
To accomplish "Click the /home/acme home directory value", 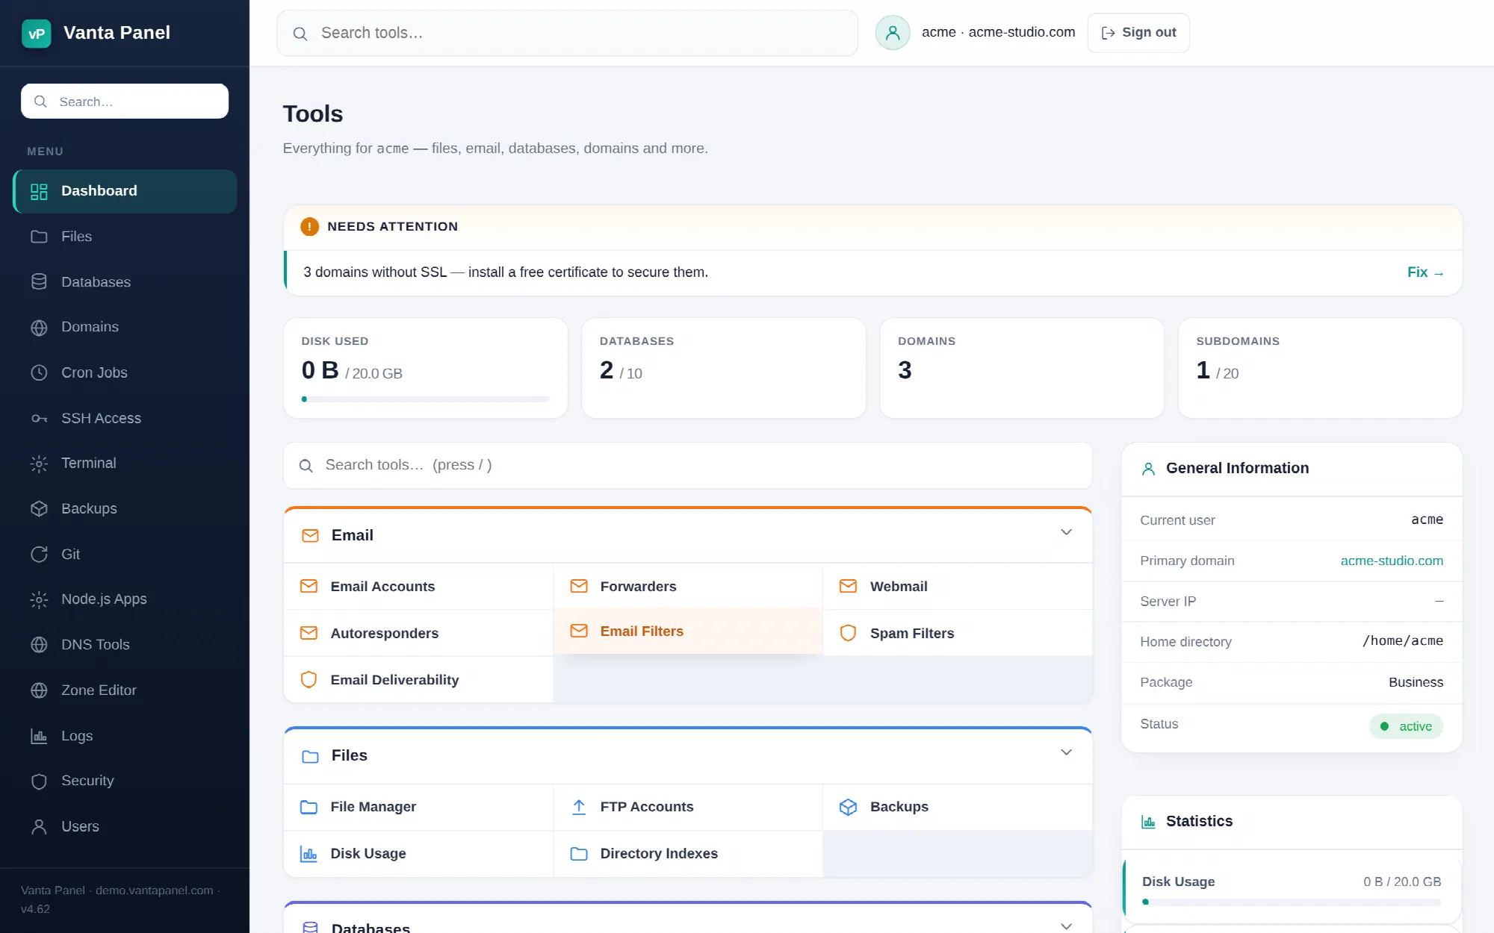I will (x=1403, y=640).
